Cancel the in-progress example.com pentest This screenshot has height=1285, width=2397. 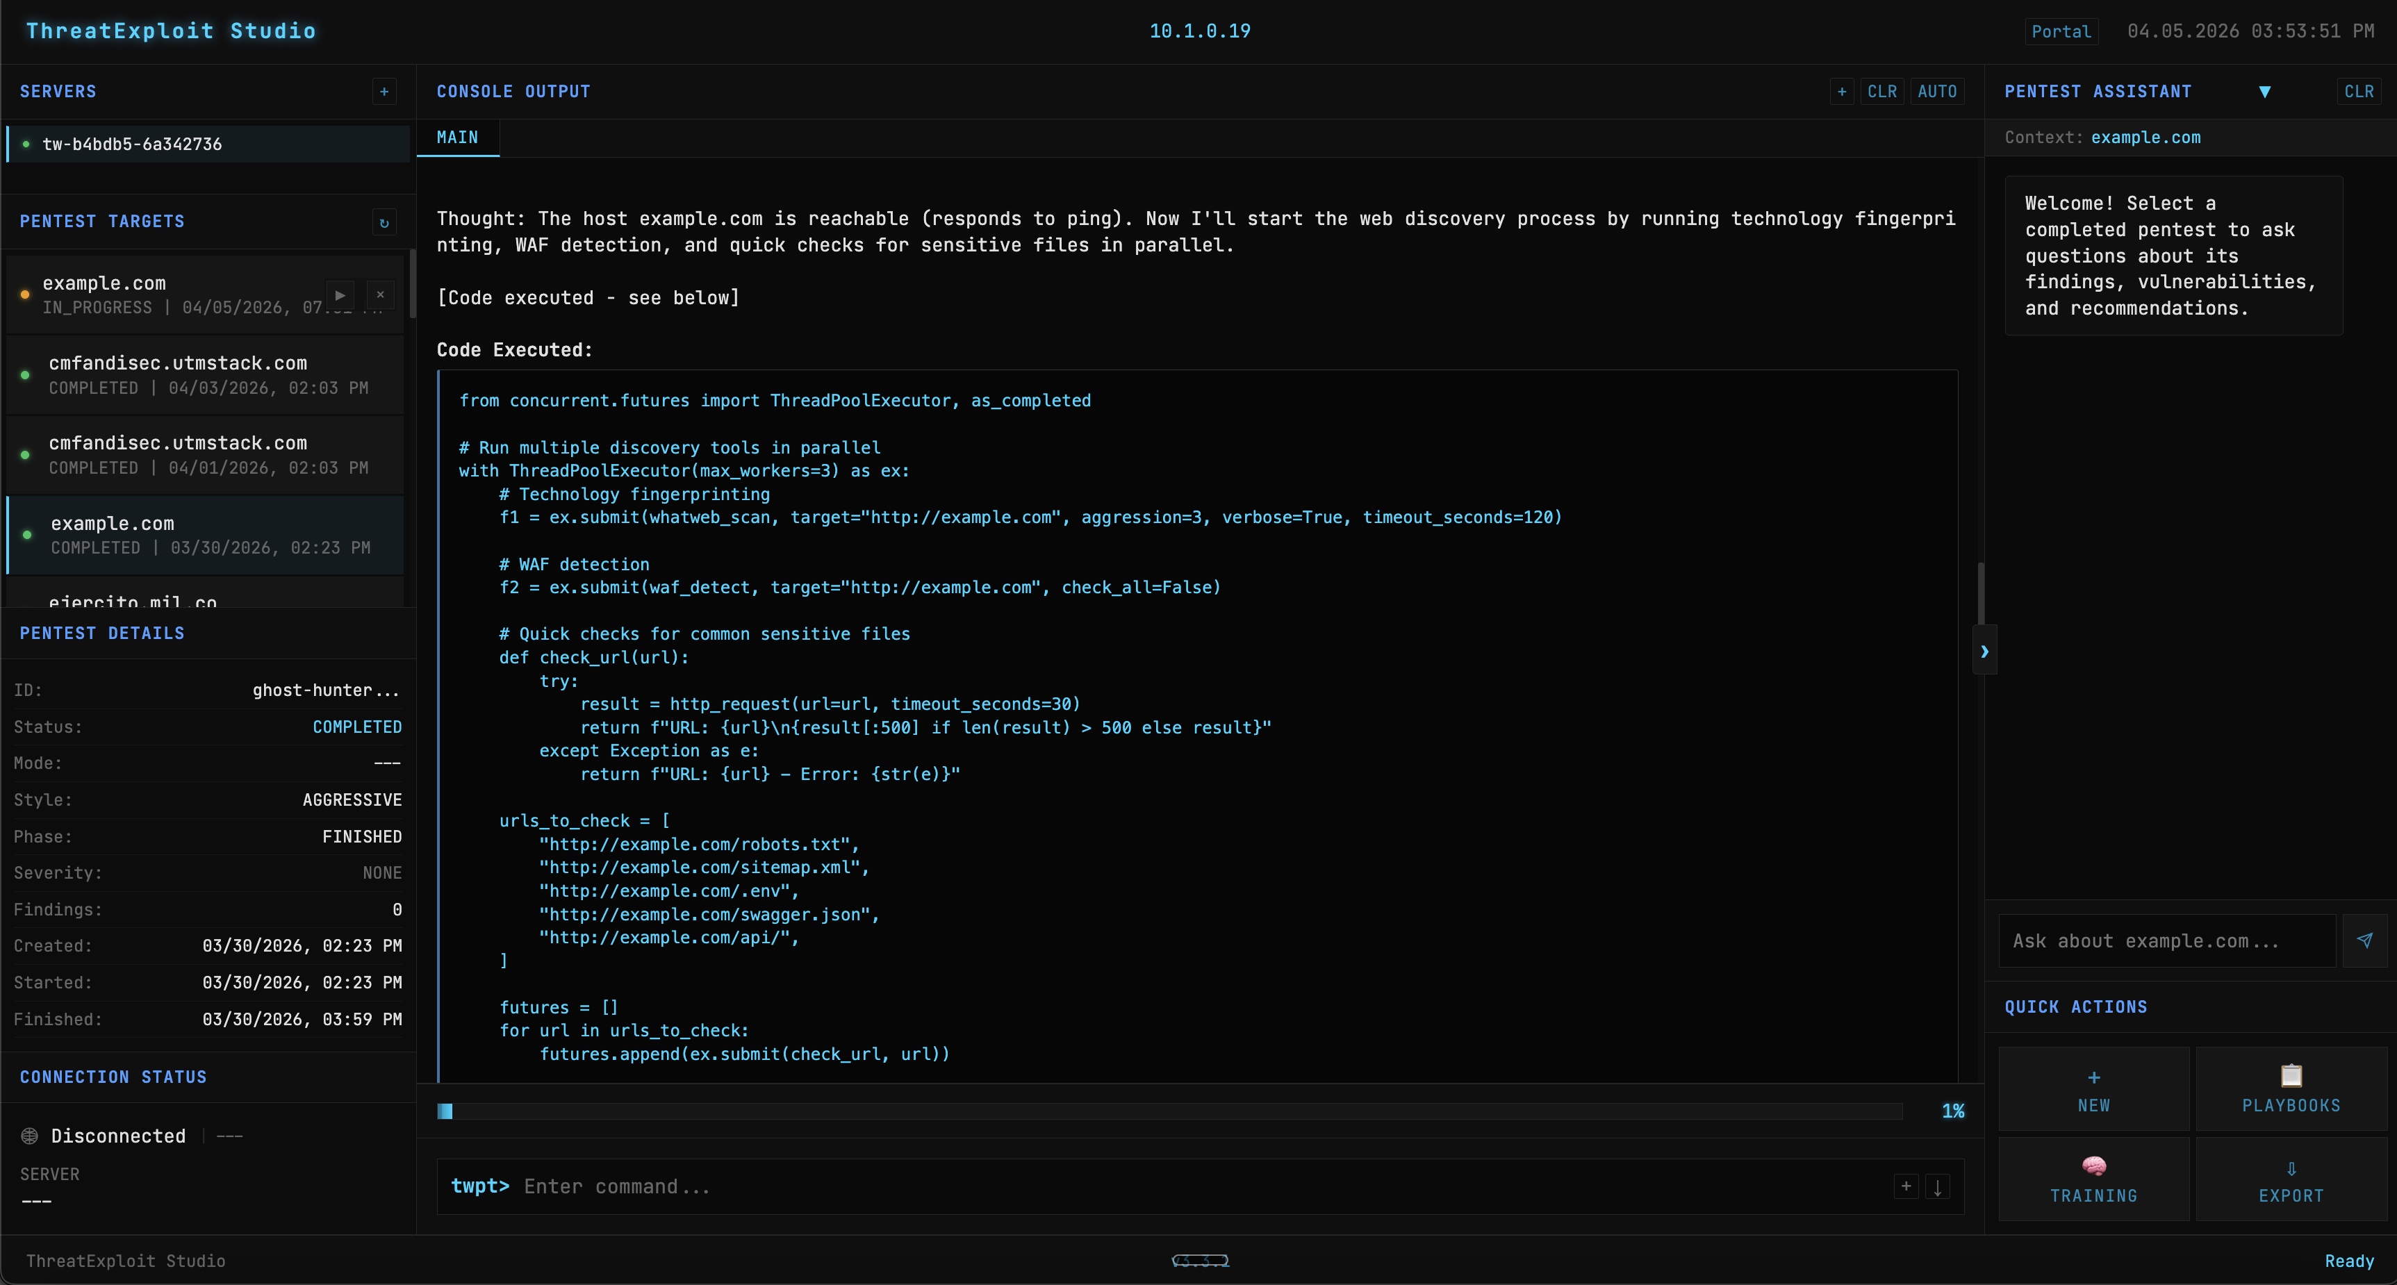[x=379, y=295]
